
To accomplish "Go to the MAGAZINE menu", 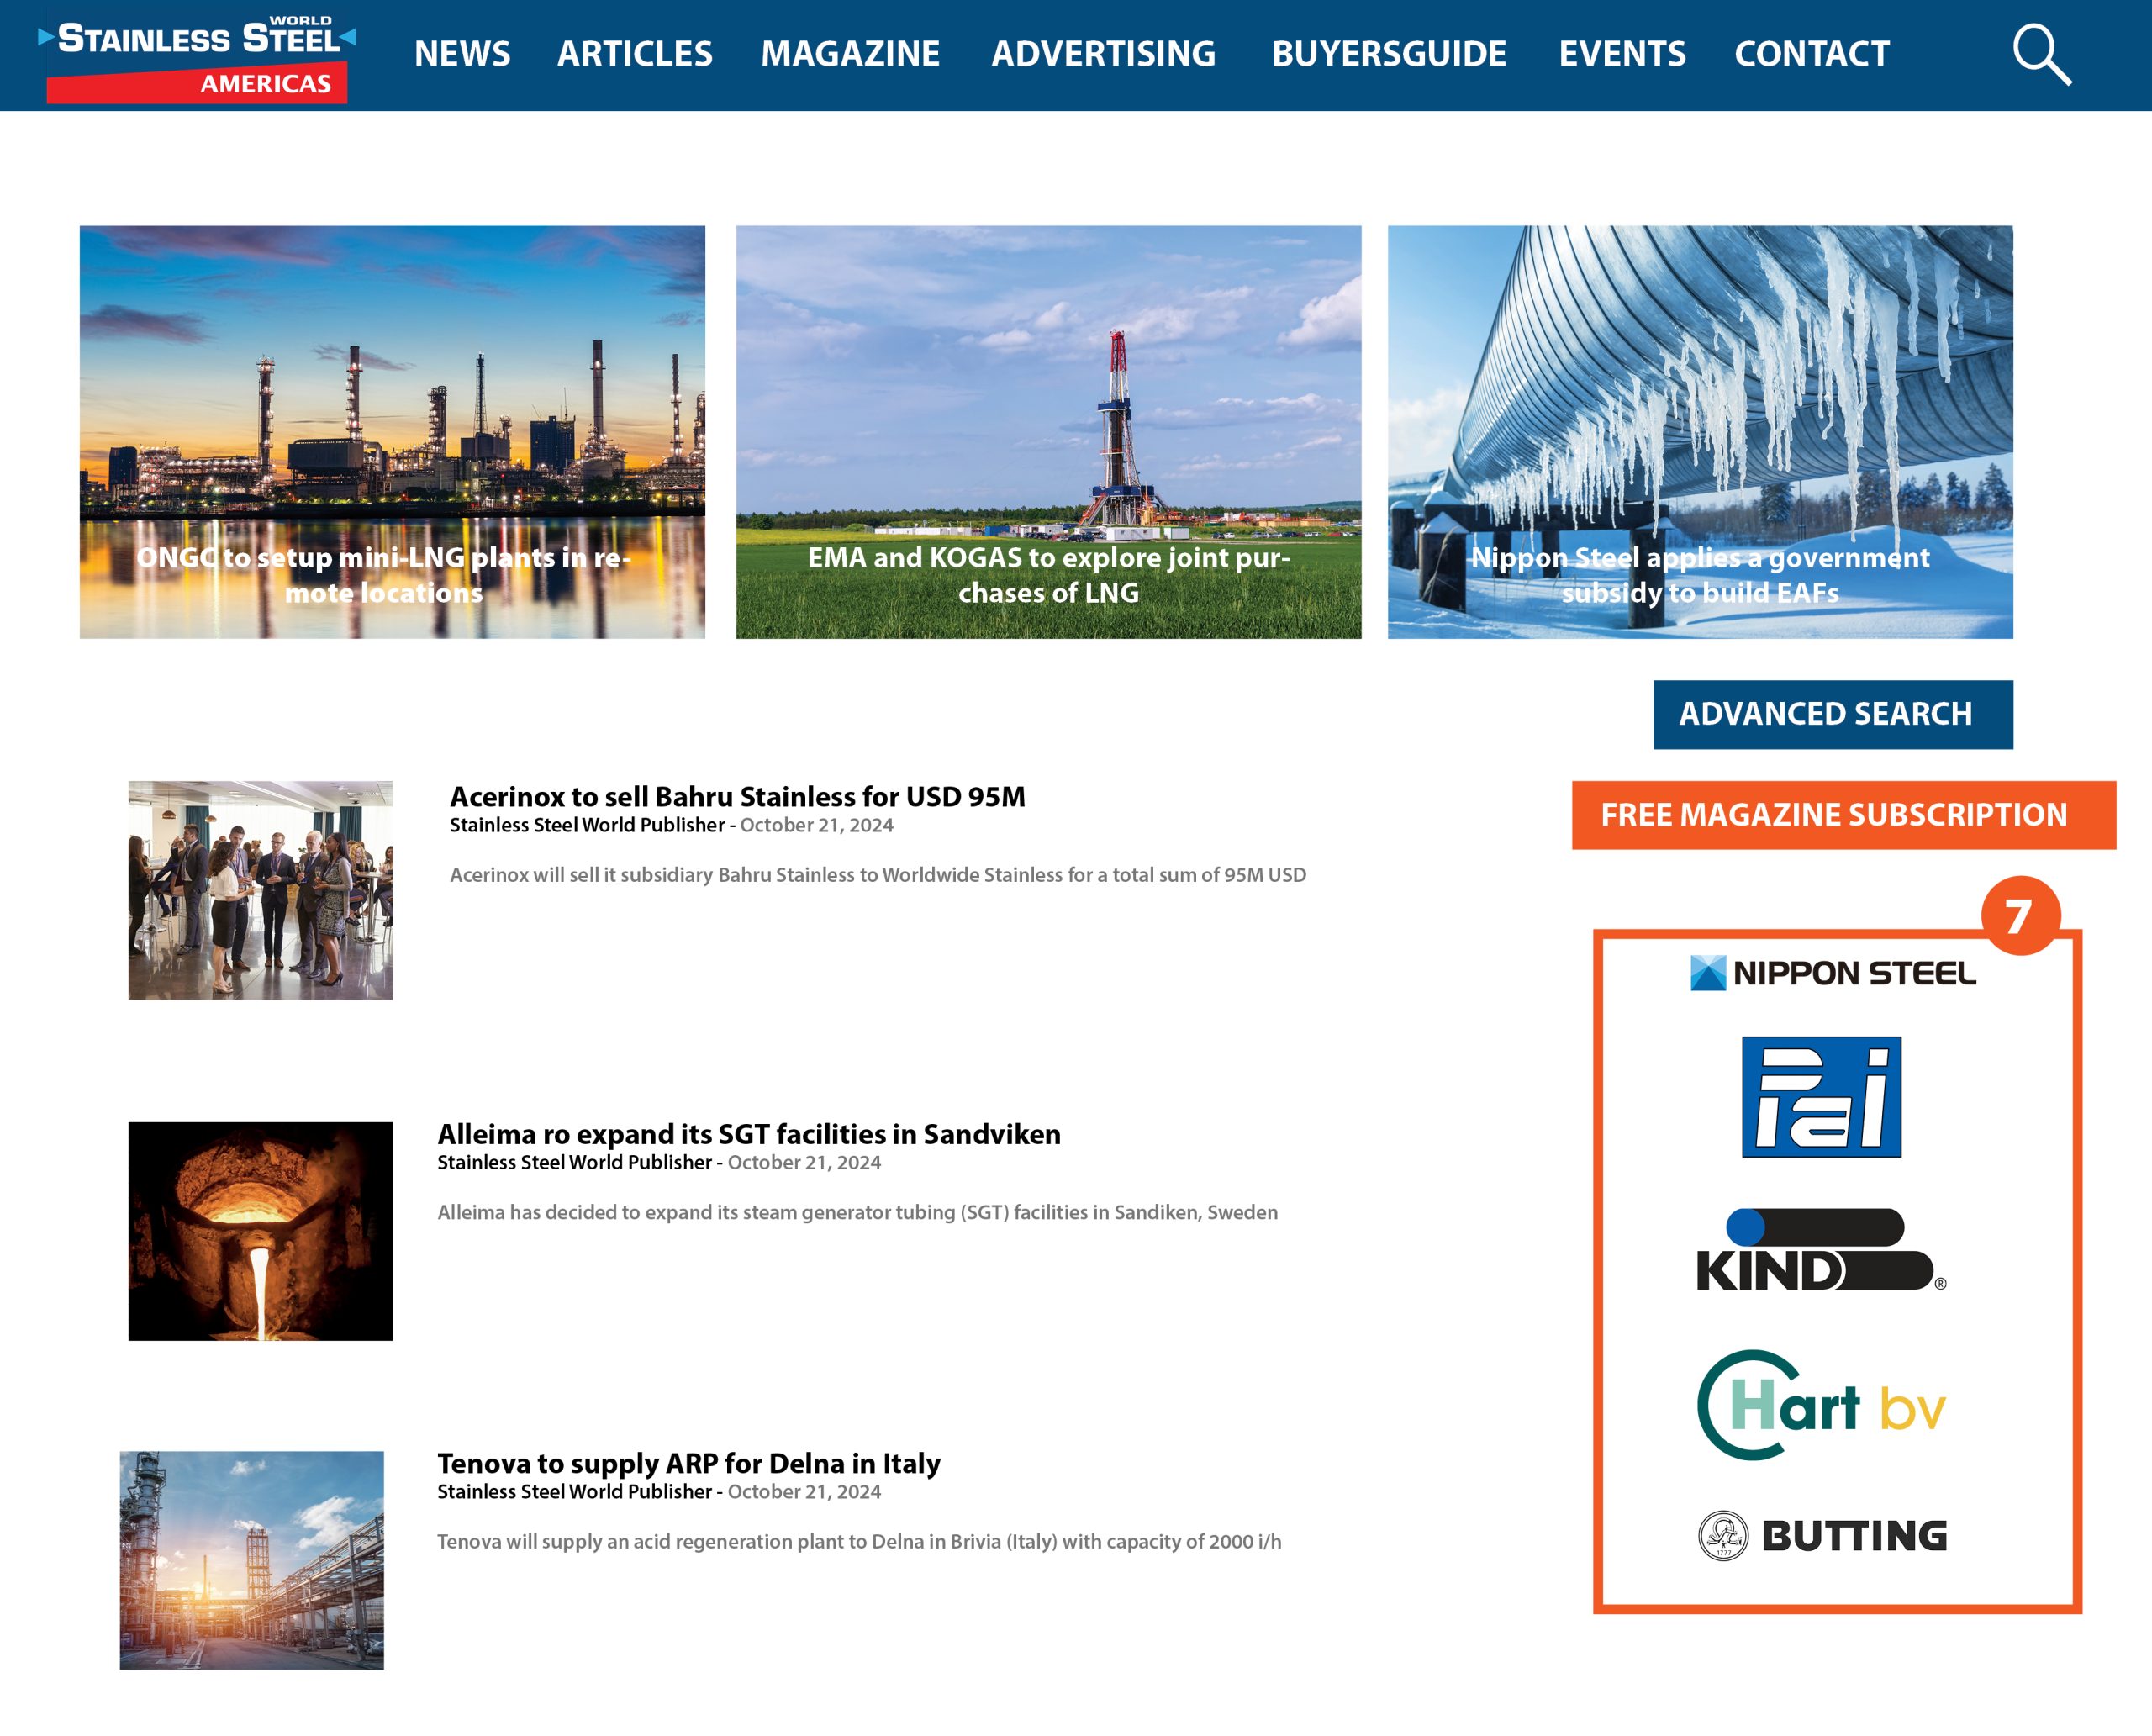I will (850, 54).
